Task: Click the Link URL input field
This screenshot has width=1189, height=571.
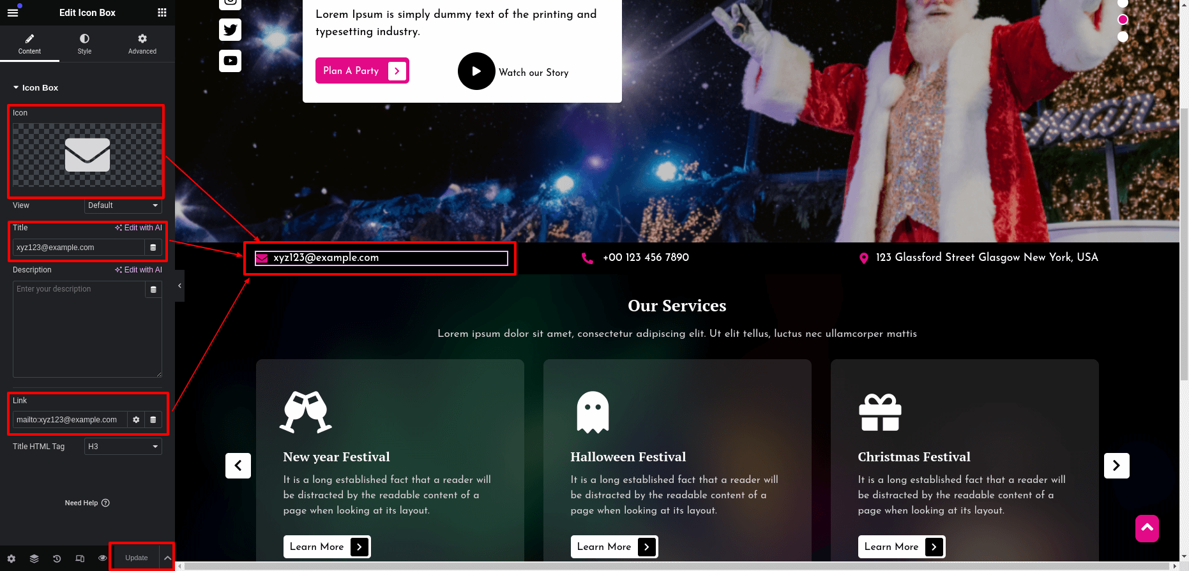Action: tap(70, 420)
